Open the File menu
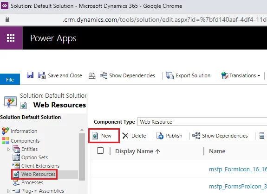Viewport: 267px width, 194px height. click(10, 80)
